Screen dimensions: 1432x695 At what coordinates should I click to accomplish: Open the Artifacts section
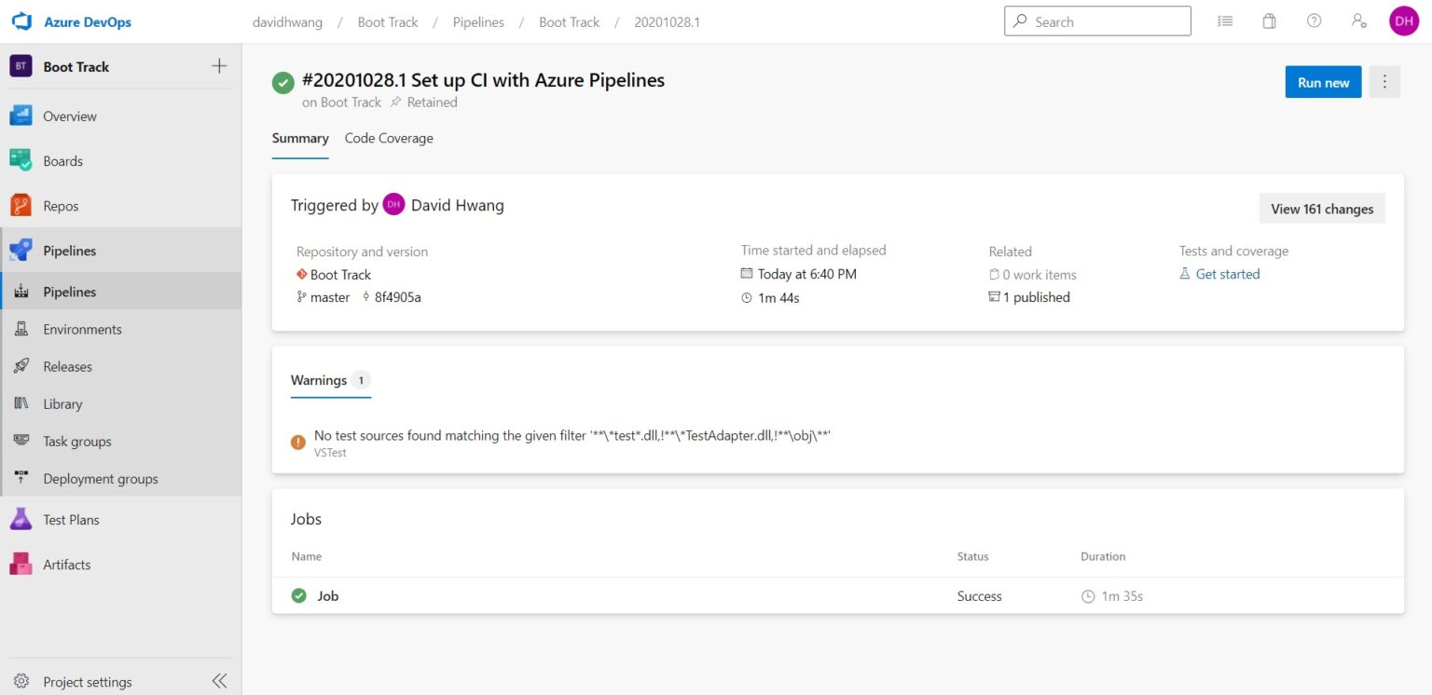pos(66,564)
